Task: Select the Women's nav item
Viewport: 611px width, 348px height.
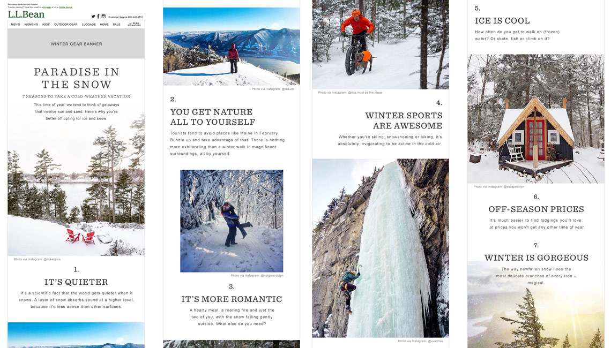Action: (x=31, y=25)
